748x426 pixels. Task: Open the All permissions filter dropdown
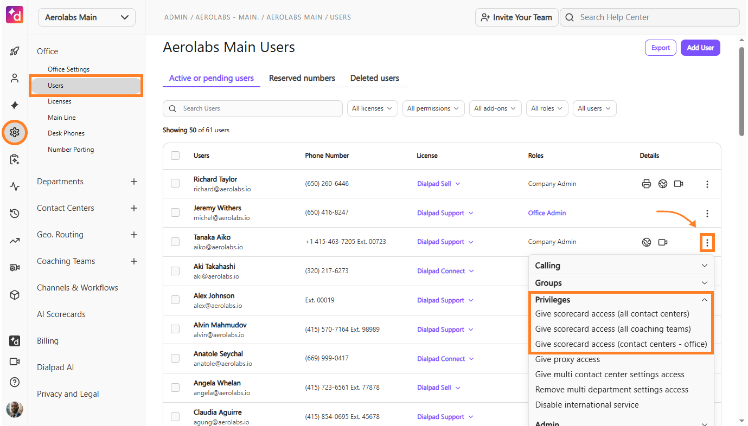point(433,108)
